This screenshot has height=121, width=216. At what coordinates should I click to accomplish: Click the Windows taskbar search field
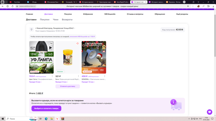(21, 119)
